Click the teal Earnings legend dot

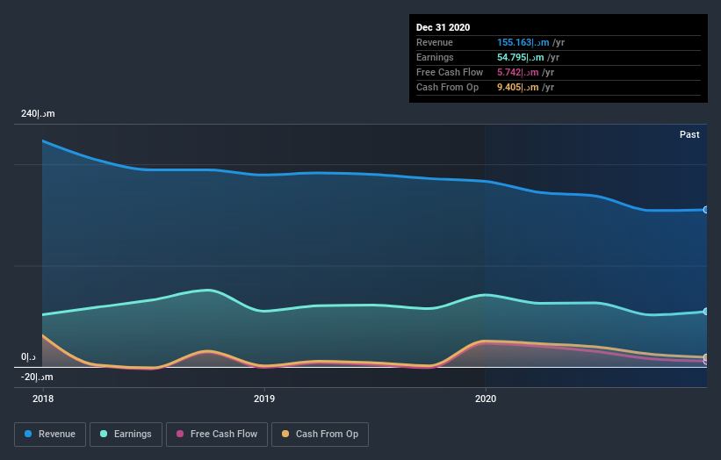[104, 434]
